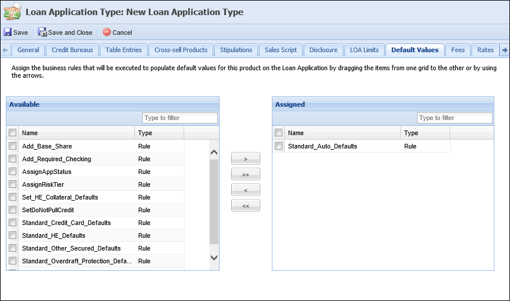Click the Save and Close label
Image resolution: width=510 pixels, height=301 pixels.
coord(70,32)
